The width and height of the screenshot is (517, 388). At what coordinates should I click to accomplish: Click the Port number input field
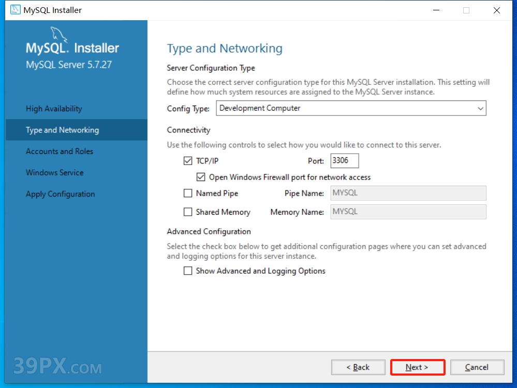344,161
